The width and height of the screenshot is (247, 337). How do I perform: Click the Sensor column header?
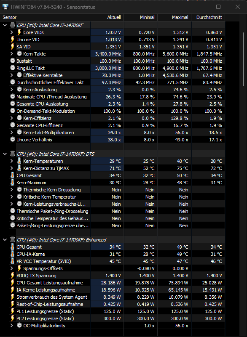coord(45,17)
